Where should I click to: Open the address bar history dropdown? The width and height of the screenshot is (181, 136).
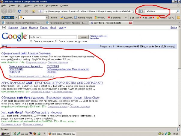136,11
